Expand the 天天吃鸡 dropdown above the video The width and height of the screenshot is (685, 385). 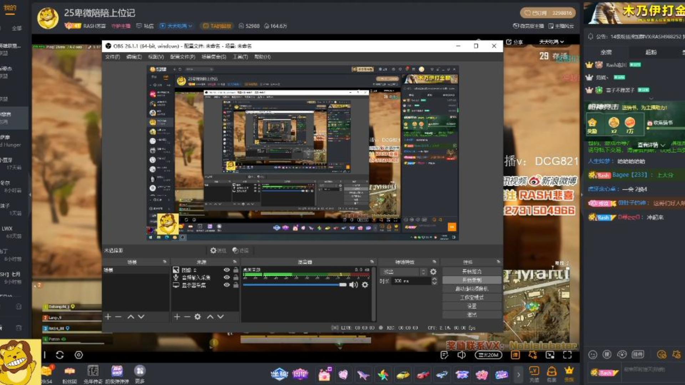[552, 42]
